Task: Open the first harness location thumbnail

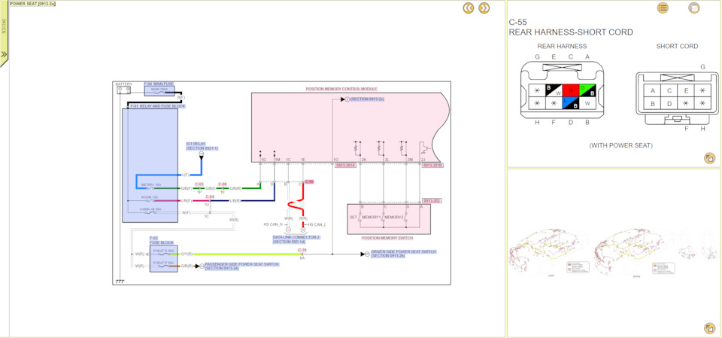Action: coord(551,253)
